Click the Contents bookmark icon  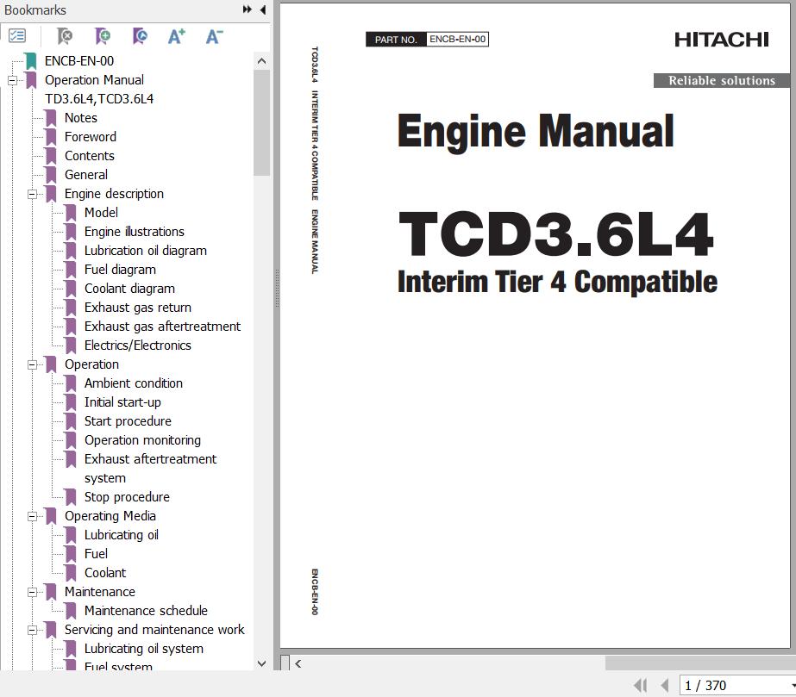[51, 156]
